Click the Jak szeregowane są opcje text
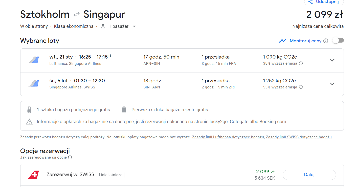This screenshot has width=357, height=187. click(43, 157)
